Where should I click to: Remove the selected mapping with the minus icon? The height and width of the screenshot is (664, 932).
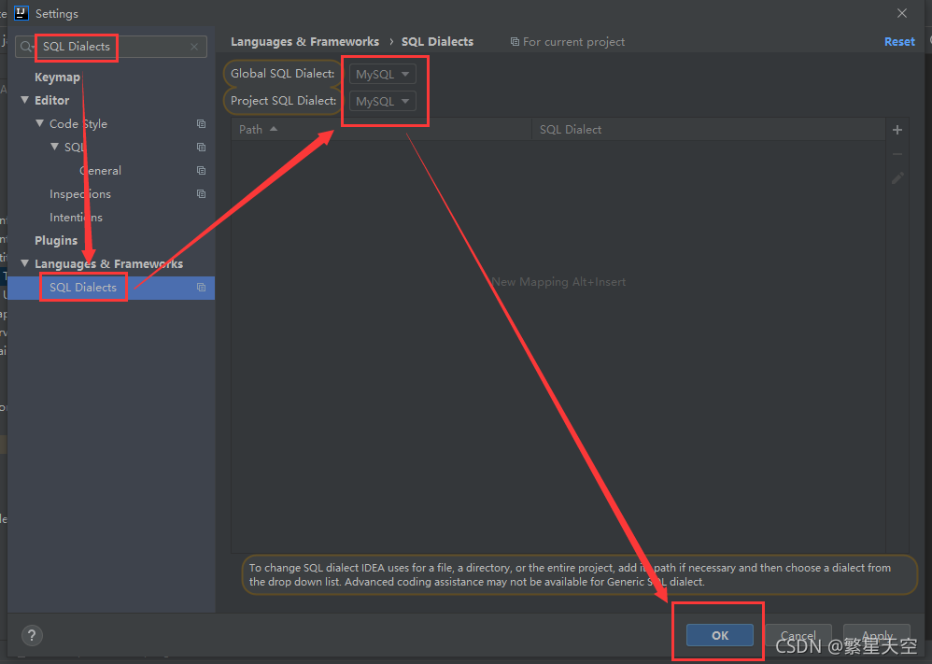pyautogui.click(x=897, y=154)
